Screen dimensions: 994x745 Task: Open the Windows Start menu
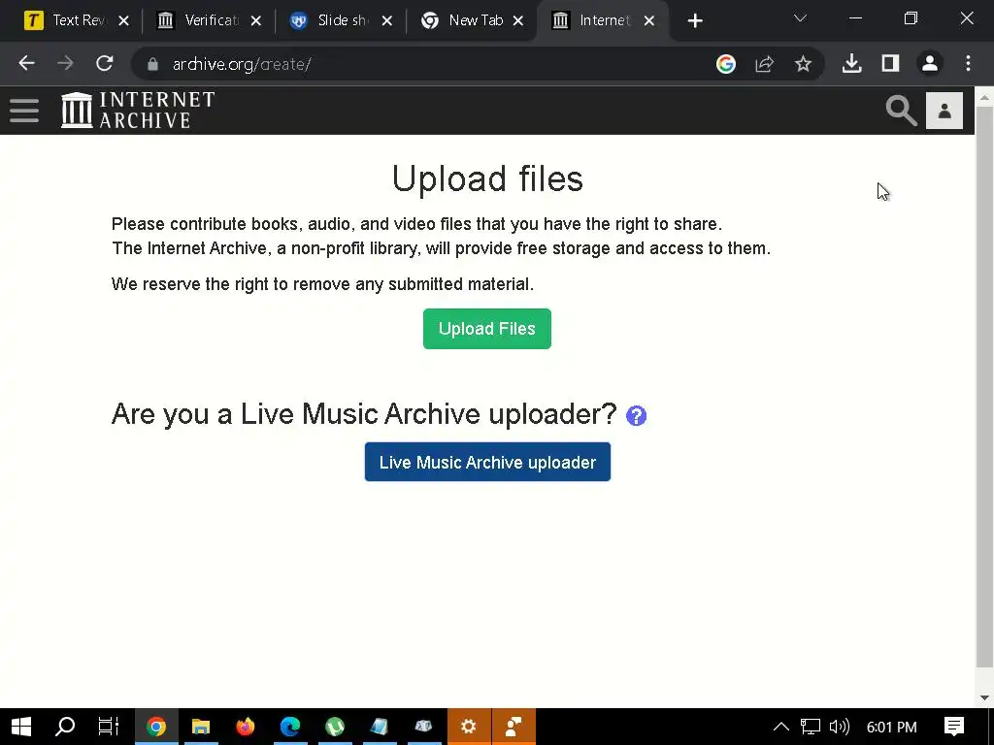[21, 727]
